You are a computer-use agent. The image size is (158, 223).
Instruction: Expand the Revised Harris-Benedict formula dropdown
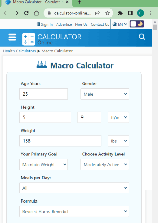coord(74,211)
